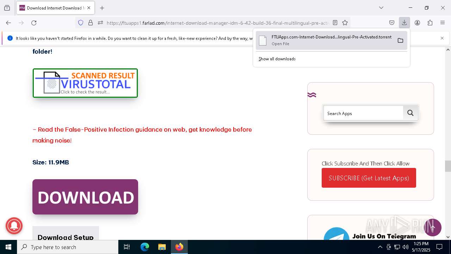Click the Windows taskbar search box

point(68,247)
